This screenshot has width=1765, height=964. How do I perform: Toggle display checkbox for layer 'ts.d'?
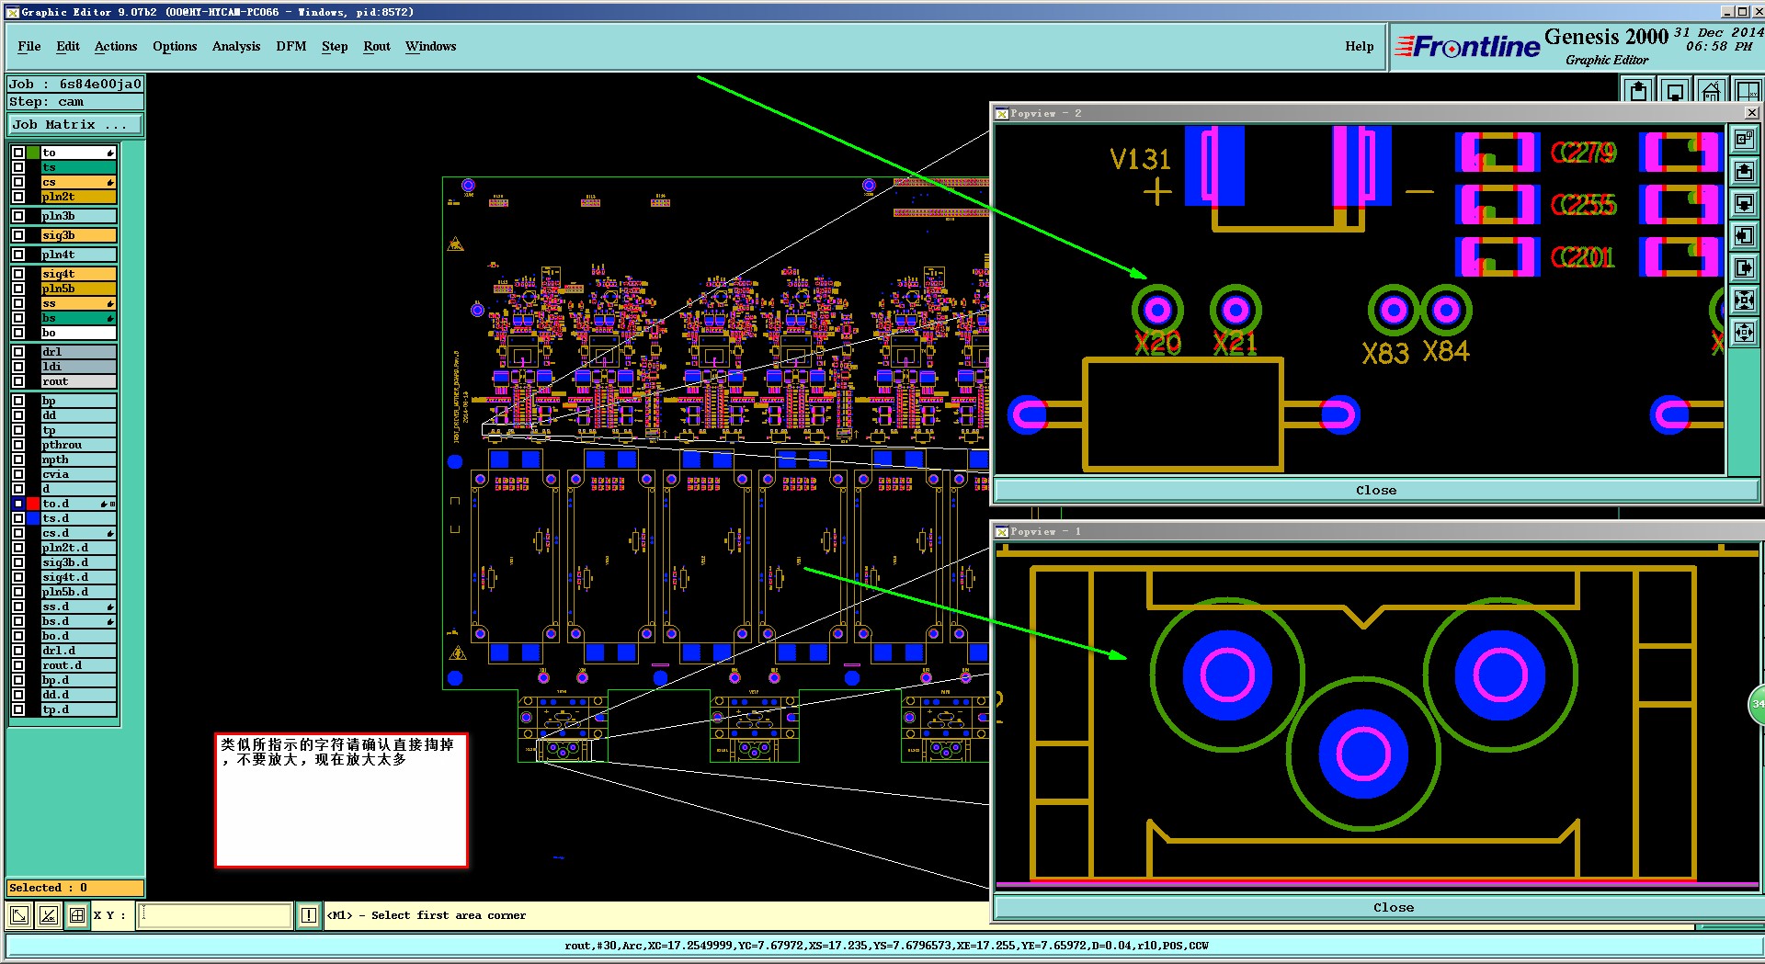pyautogui.click(x=18, y=518)
